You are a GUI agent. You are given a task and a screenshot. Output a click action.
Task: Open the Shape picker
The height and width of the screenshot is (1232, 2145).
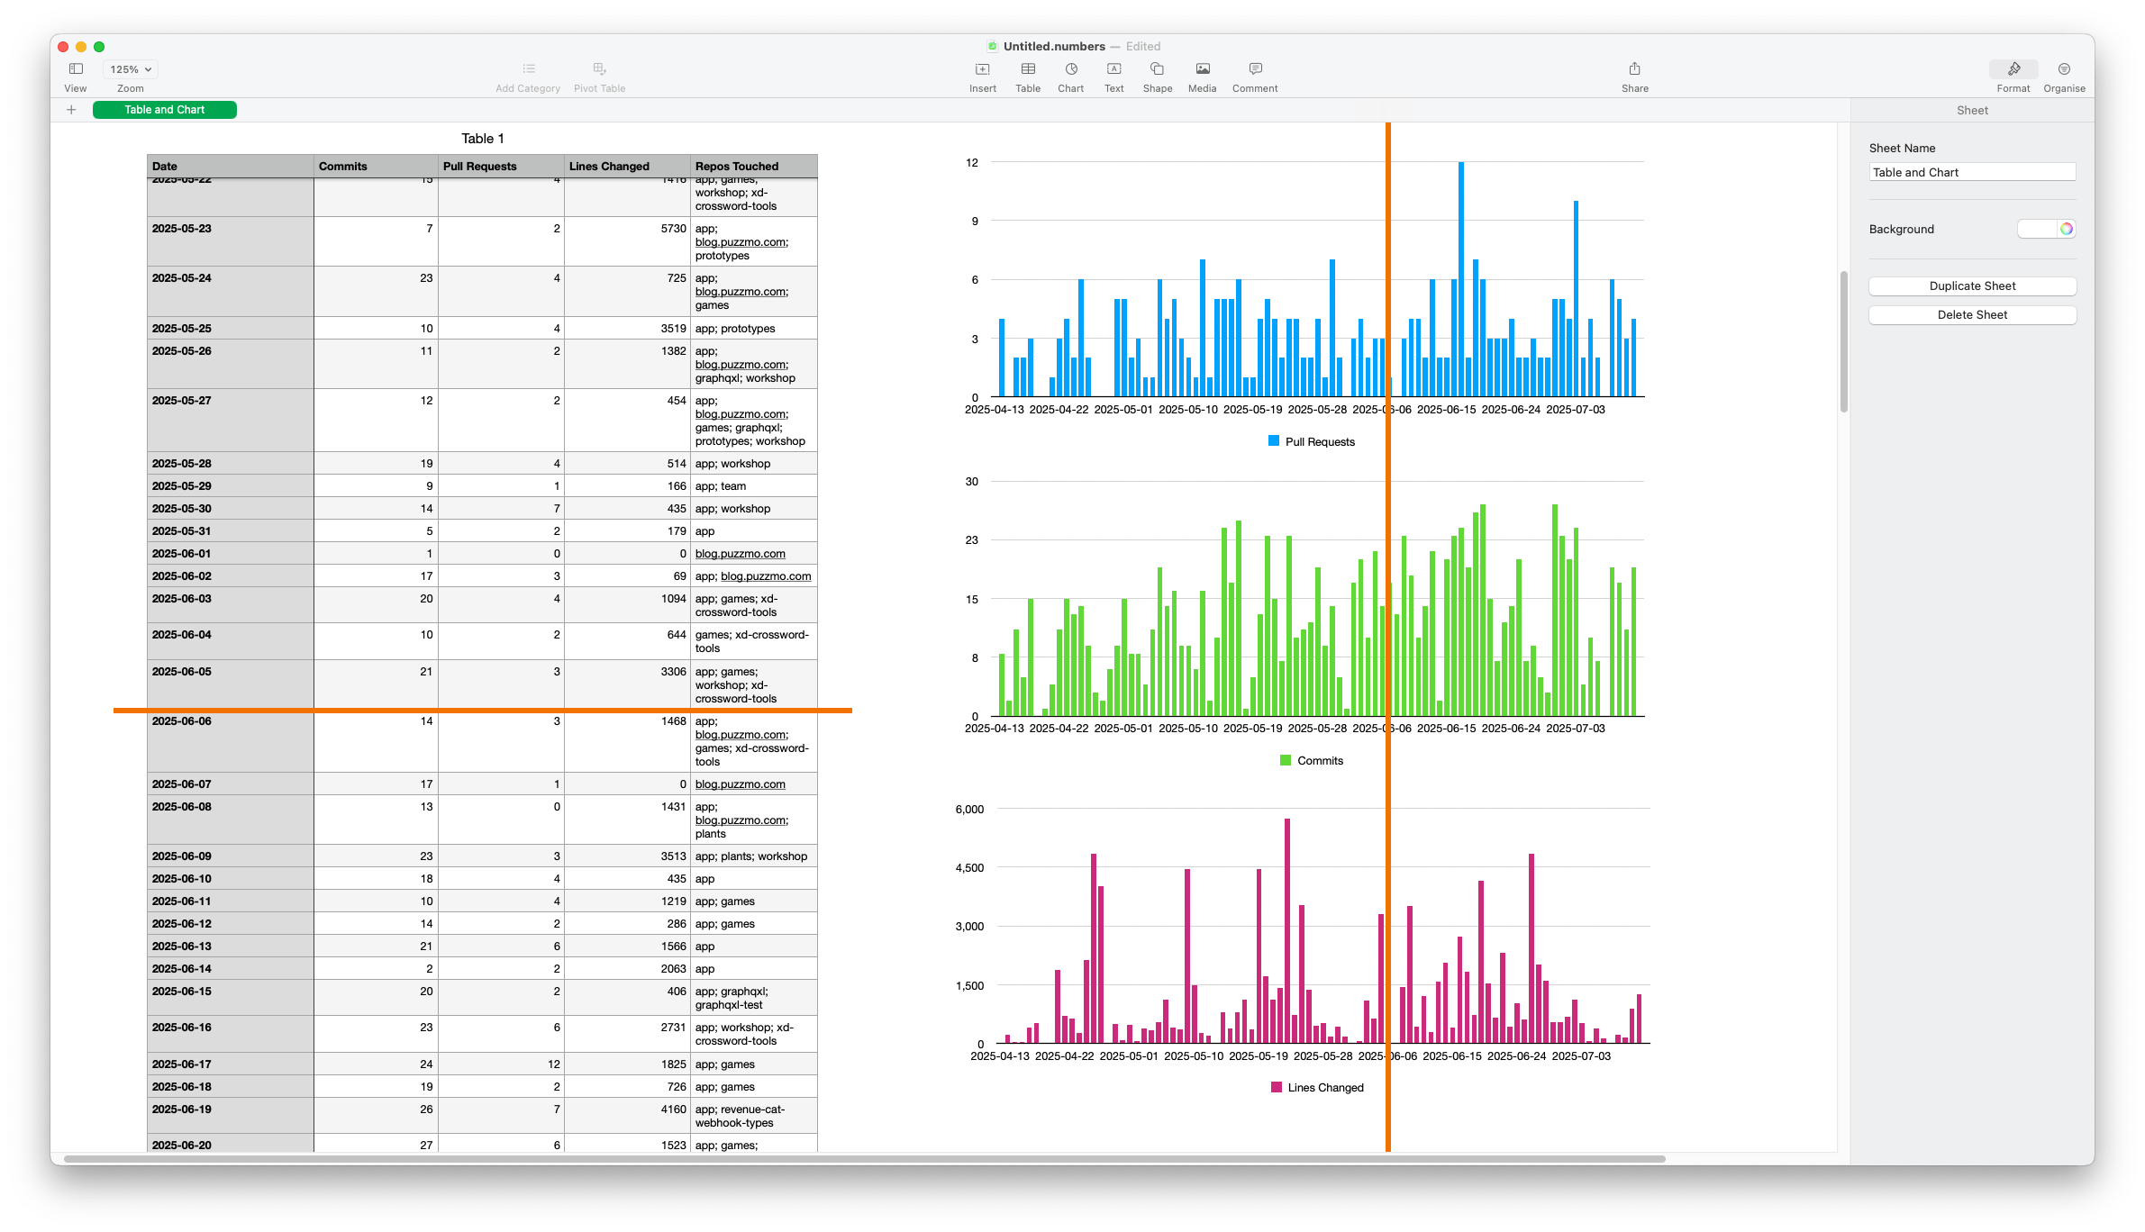coord(1157,69)
